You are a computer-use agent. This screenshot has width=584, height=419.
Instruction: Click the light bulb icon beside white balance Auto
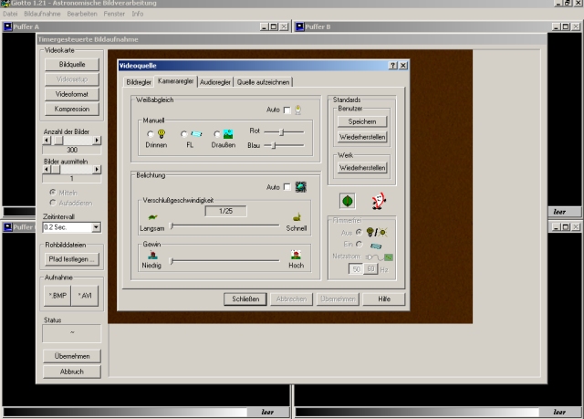298,110
